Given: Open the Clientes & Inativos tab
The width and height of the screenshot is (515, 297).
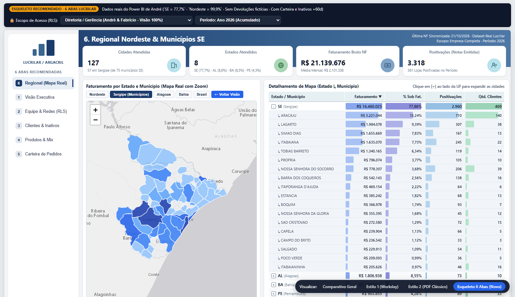Looking at the screenshot, I should click(43, 126).
